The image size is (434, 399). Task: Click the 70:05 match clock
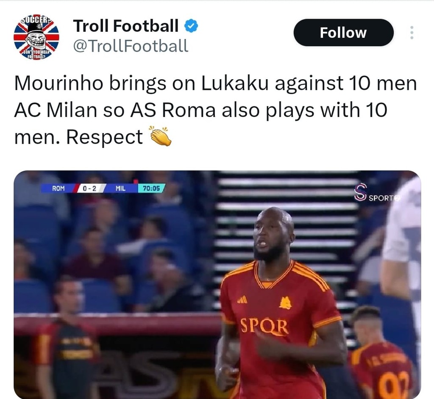151,188
